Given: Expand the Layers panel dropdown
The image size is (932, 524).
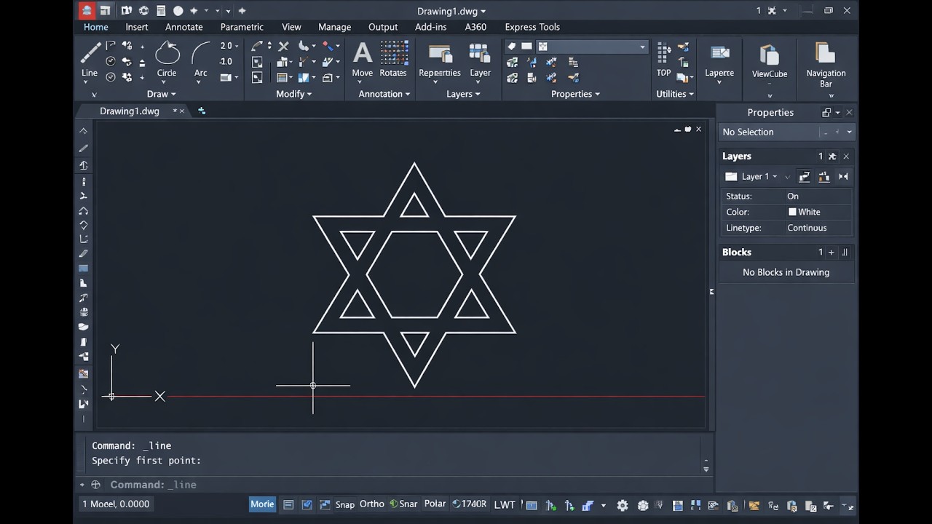Looking at the screenshot, I should [x=463, y=94].
